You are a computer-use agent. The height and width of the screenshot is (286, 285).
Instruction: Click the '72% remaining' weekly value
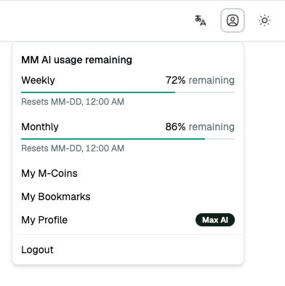click(x=200, y=80)
